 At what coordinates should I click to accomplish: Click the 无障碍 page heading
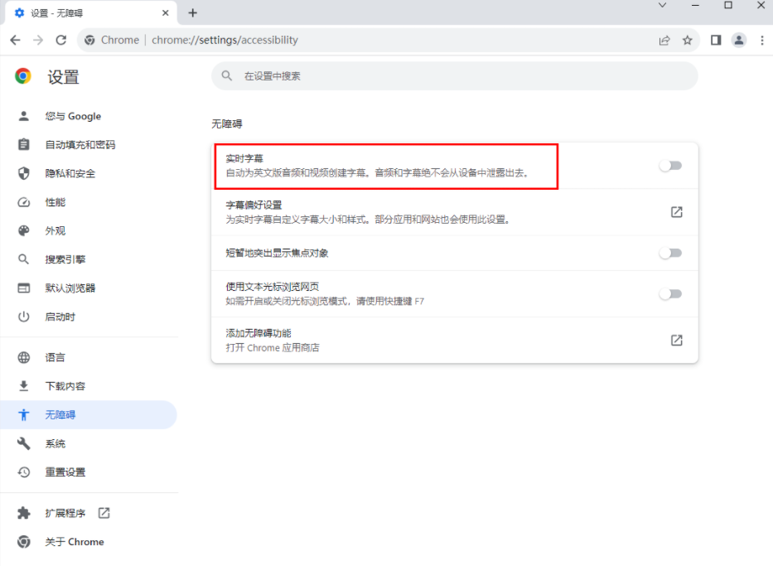(227, 123)
